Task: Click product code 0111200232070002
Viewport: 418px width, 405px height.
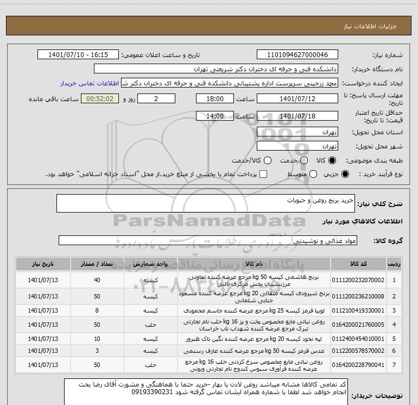Action: click(x=358, y=280)
